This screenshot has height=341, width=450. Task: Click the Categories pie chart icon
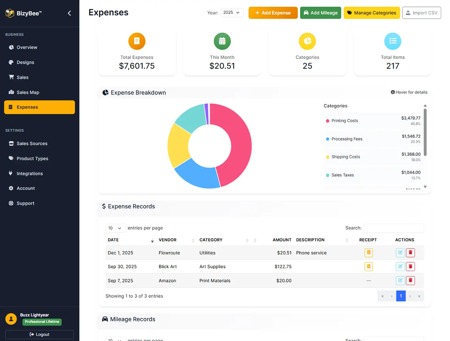coord(307,41)
